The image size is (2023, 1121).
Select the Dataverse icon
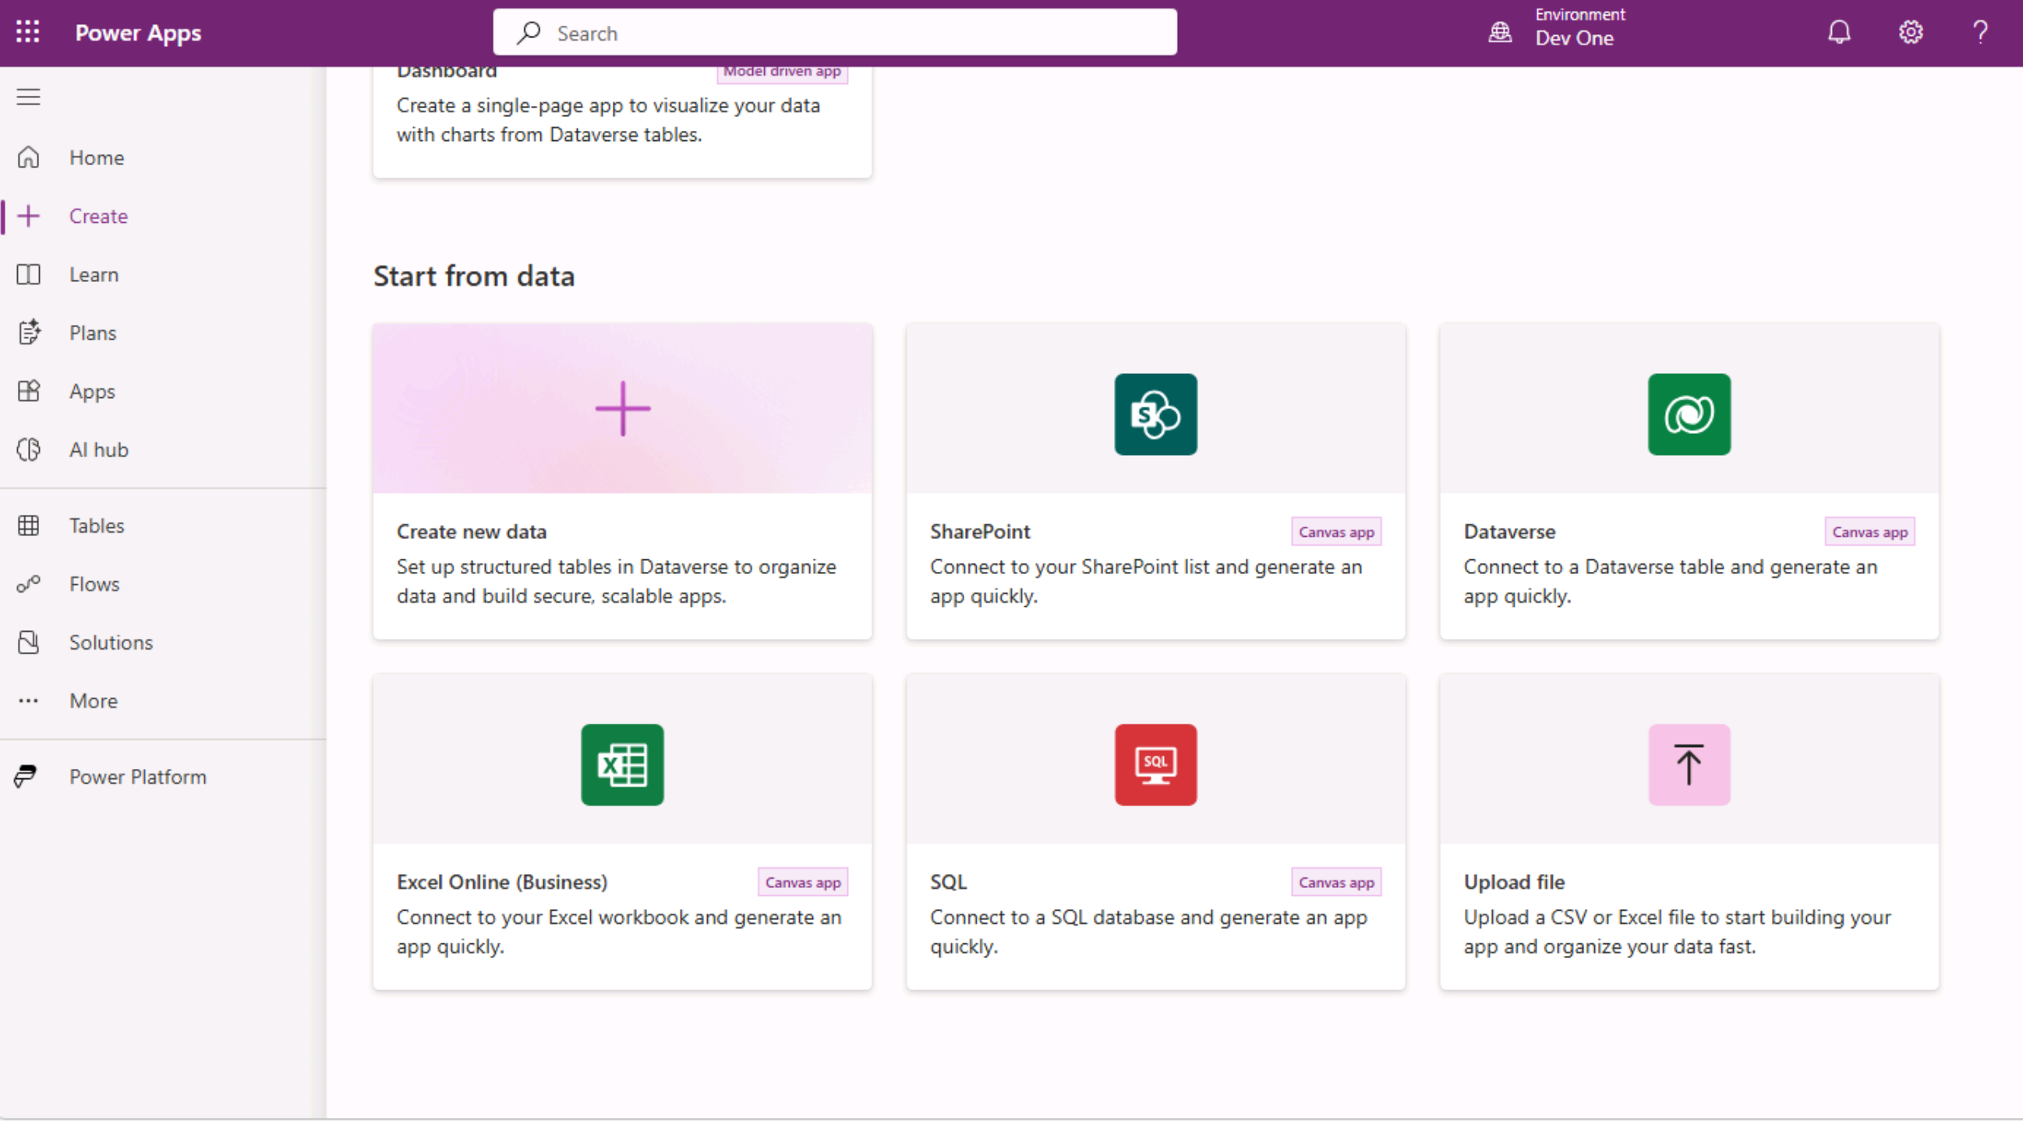pyautogui.click(x=1689, y=414)
